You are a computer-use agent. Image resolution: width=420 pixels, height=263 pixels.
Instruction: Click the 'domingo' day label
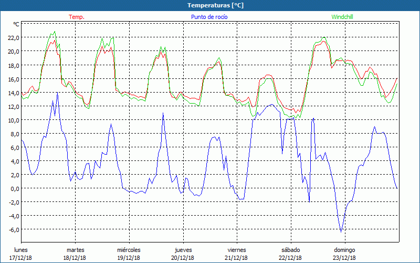tap(344, 250)
